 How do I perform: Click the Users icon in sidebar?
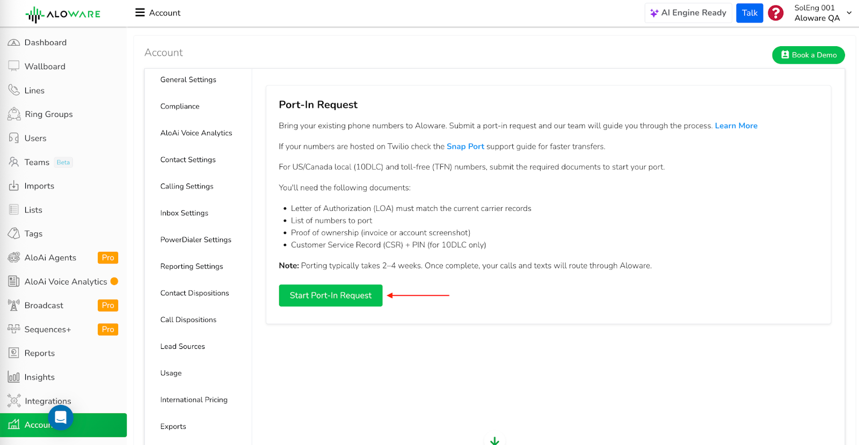(14, 138)
